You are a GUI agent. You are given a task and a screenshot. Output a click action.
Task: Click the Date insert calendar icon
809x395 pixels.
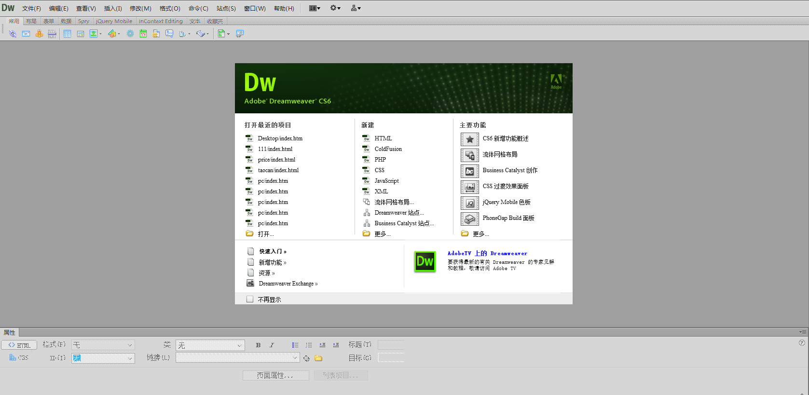tap(143, 34)
